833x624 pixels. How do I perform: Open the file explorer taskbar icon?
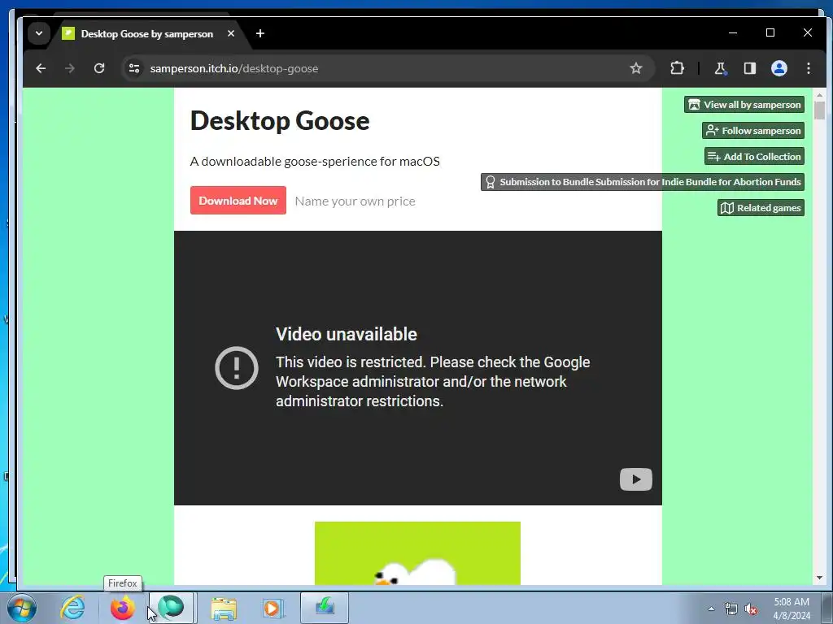(224, 608)
